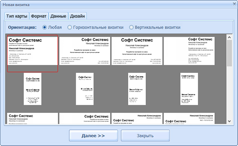Select second template in first row, right-aligned title
The height and width of the screenshot is (146, 238).
(85, 51)
